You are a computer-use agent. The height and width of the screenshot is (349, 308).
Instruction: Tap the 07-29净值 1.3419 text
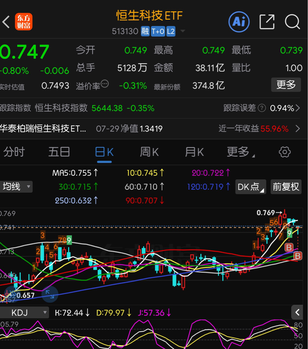click(x=129, y=128)
